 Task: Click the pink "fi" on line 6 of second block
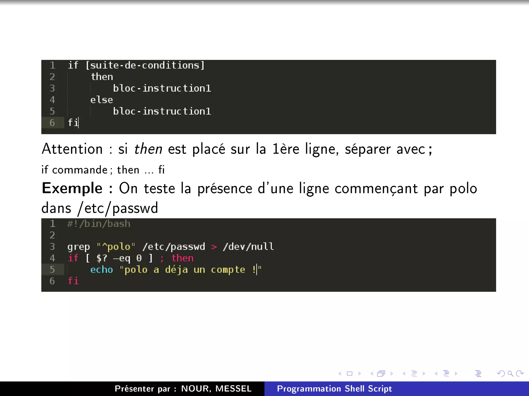(x=73, y=281)
